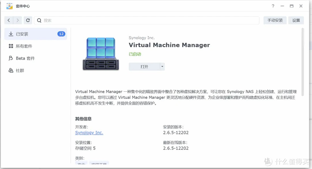
Task: Click the back navigation arrow
Action: [x=9, y=20]
